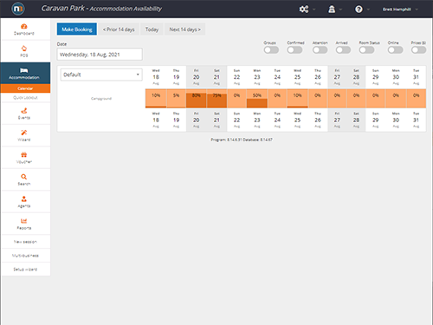Open the concierge icon in header
The width and height of the screenshot is (433, 325).
point(332,10)
